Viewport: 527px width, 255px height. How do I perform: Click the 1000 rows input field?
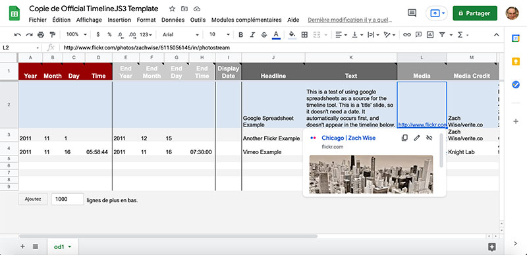(x=68, y=199)
